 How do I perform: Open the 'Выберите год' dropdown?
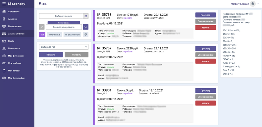click(x=64, y=47)
